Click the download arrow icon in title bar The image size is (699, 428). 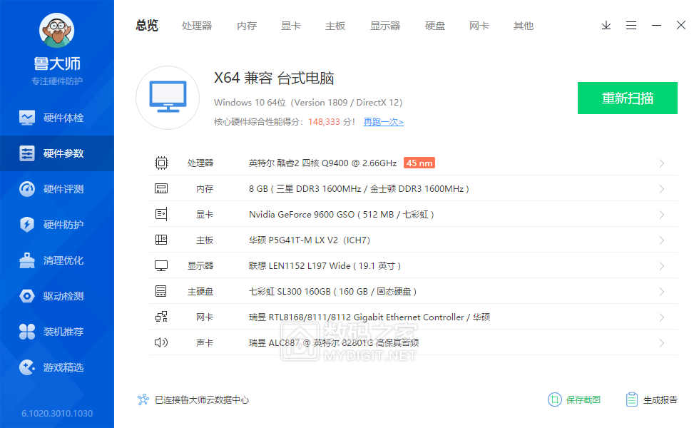[606, 26]
